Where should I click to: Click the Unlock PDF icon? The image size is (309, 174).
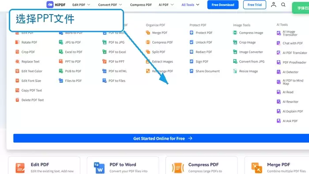[x=191, y=42]
